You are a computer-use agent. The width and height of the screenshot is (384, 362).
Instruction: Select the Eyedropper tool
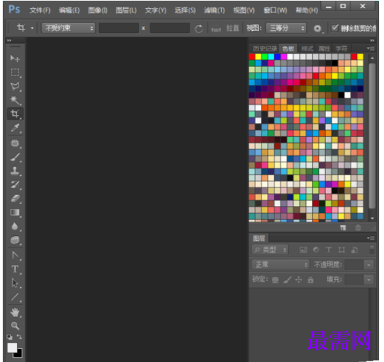click(14, 128)
